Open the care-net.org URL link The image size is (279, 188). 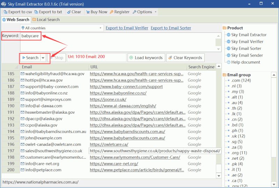(x=114, y=164)
